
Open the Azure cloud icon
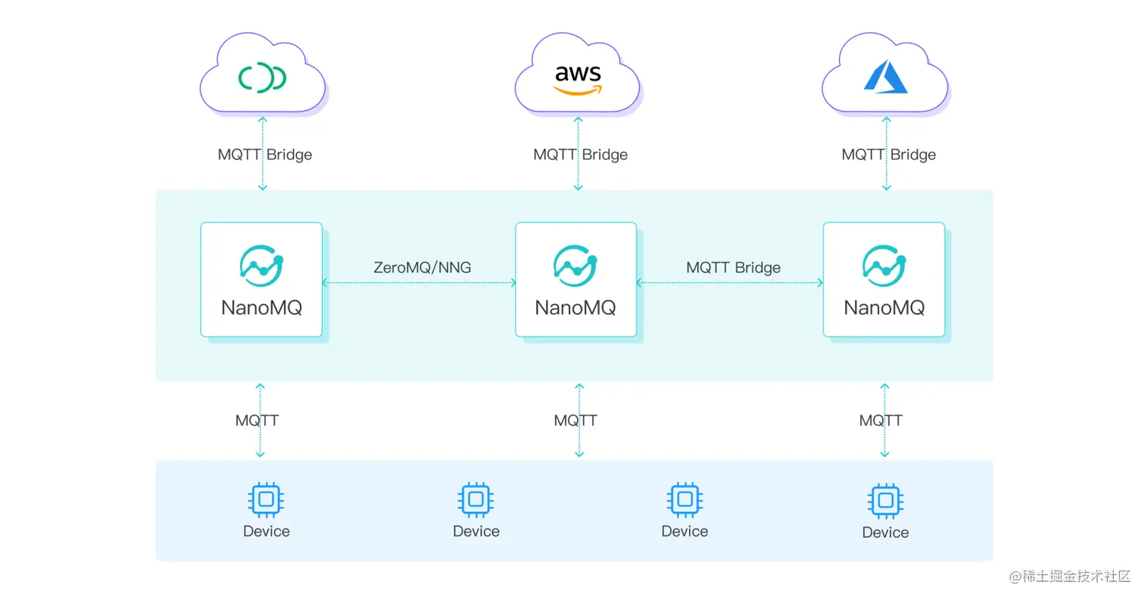[x=885, y=72]
